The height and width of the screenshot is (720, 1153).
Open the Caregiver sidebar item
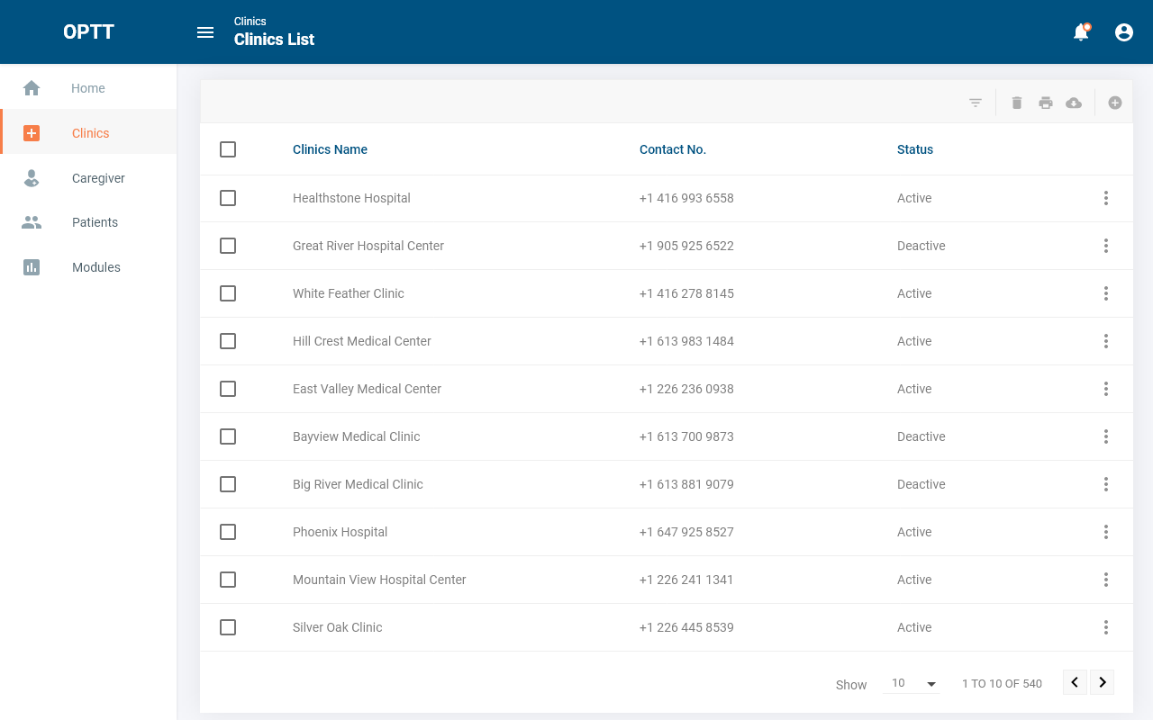98,178
